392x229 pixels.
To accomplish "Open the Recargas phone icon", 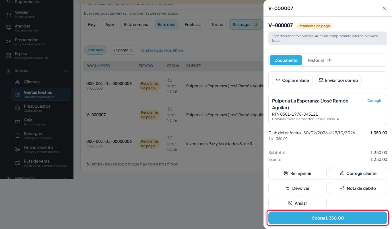I will [x=18, y=135].
